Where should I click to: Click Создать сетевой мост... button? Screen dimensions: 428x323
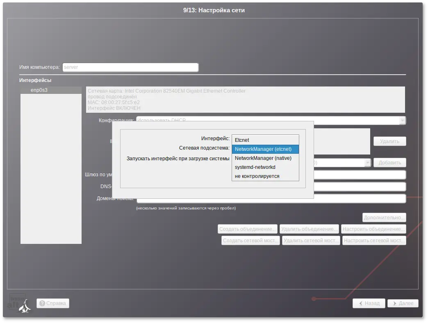pos(250,240)
